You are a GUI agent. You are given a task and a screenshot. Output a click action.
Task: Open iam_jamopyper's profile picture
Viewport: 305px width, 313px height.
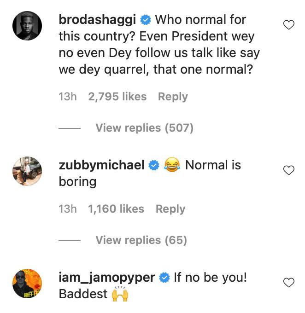27,283
